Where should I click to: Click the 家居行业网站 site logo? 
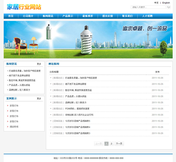24,7
